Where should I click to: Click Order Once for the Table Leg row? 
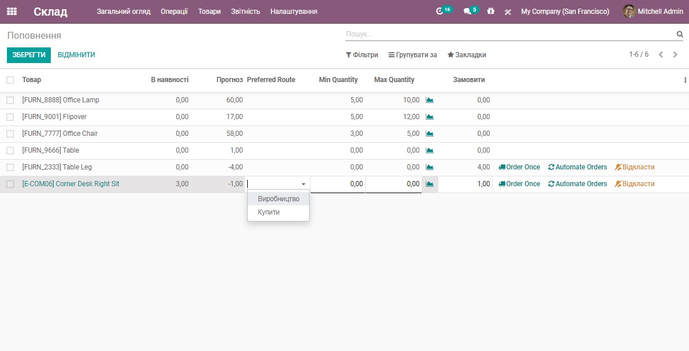pos(519,167)
